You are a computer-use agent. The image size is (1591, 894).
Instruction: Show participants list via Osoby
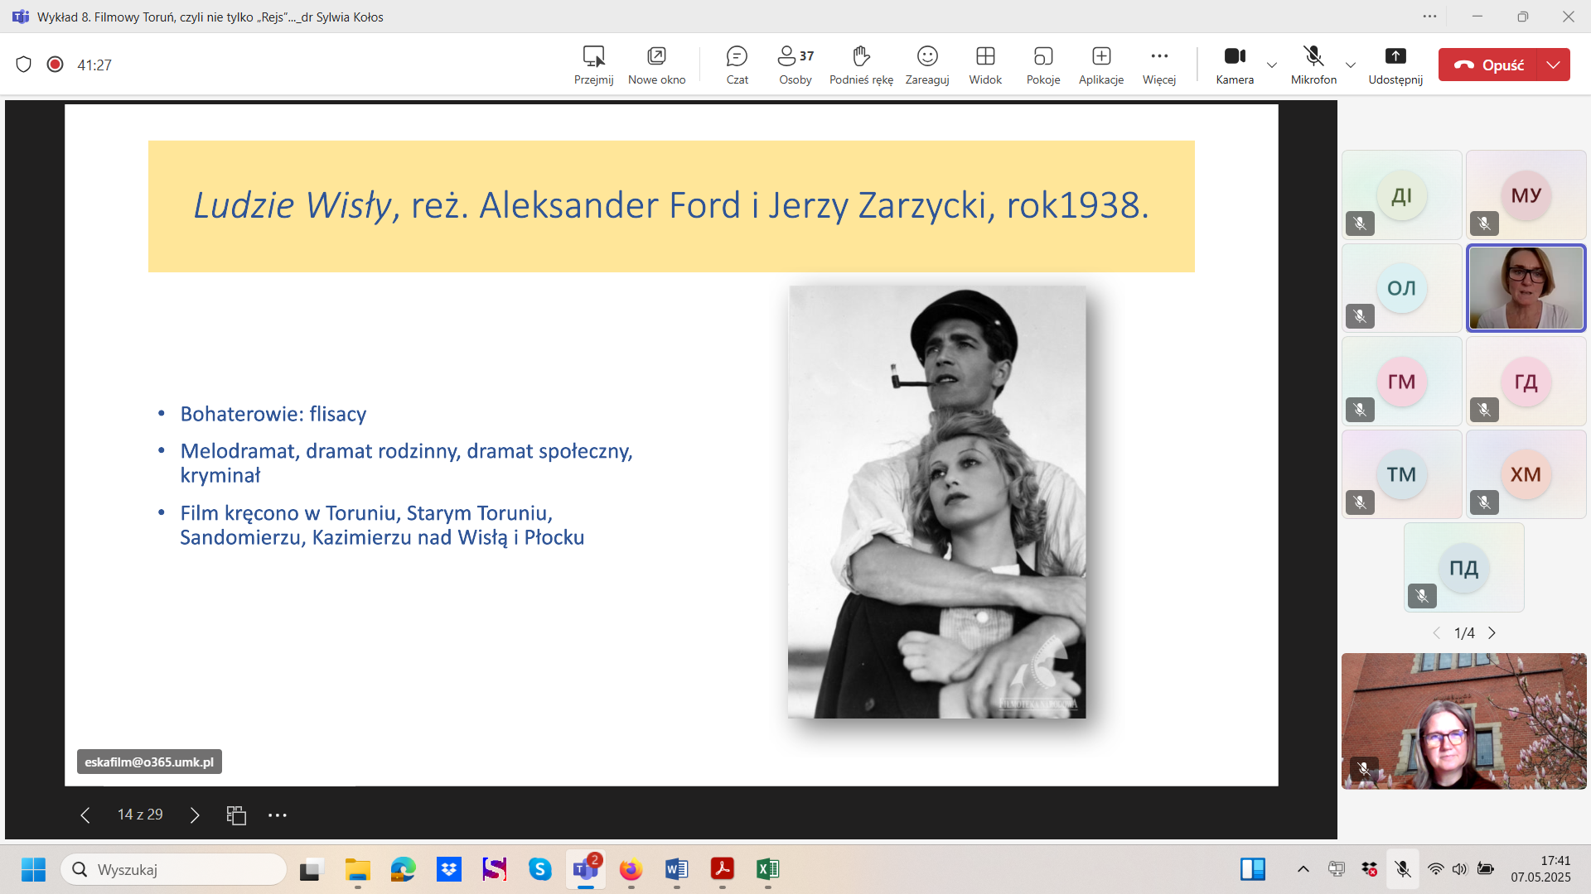click(x=795, y=65)
